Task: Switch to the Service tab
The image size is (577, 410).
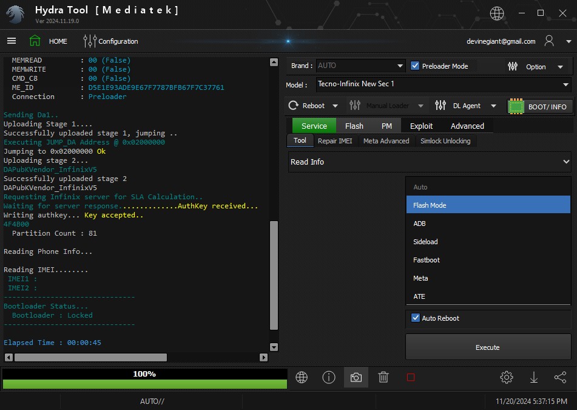Action: click(314, 126)
